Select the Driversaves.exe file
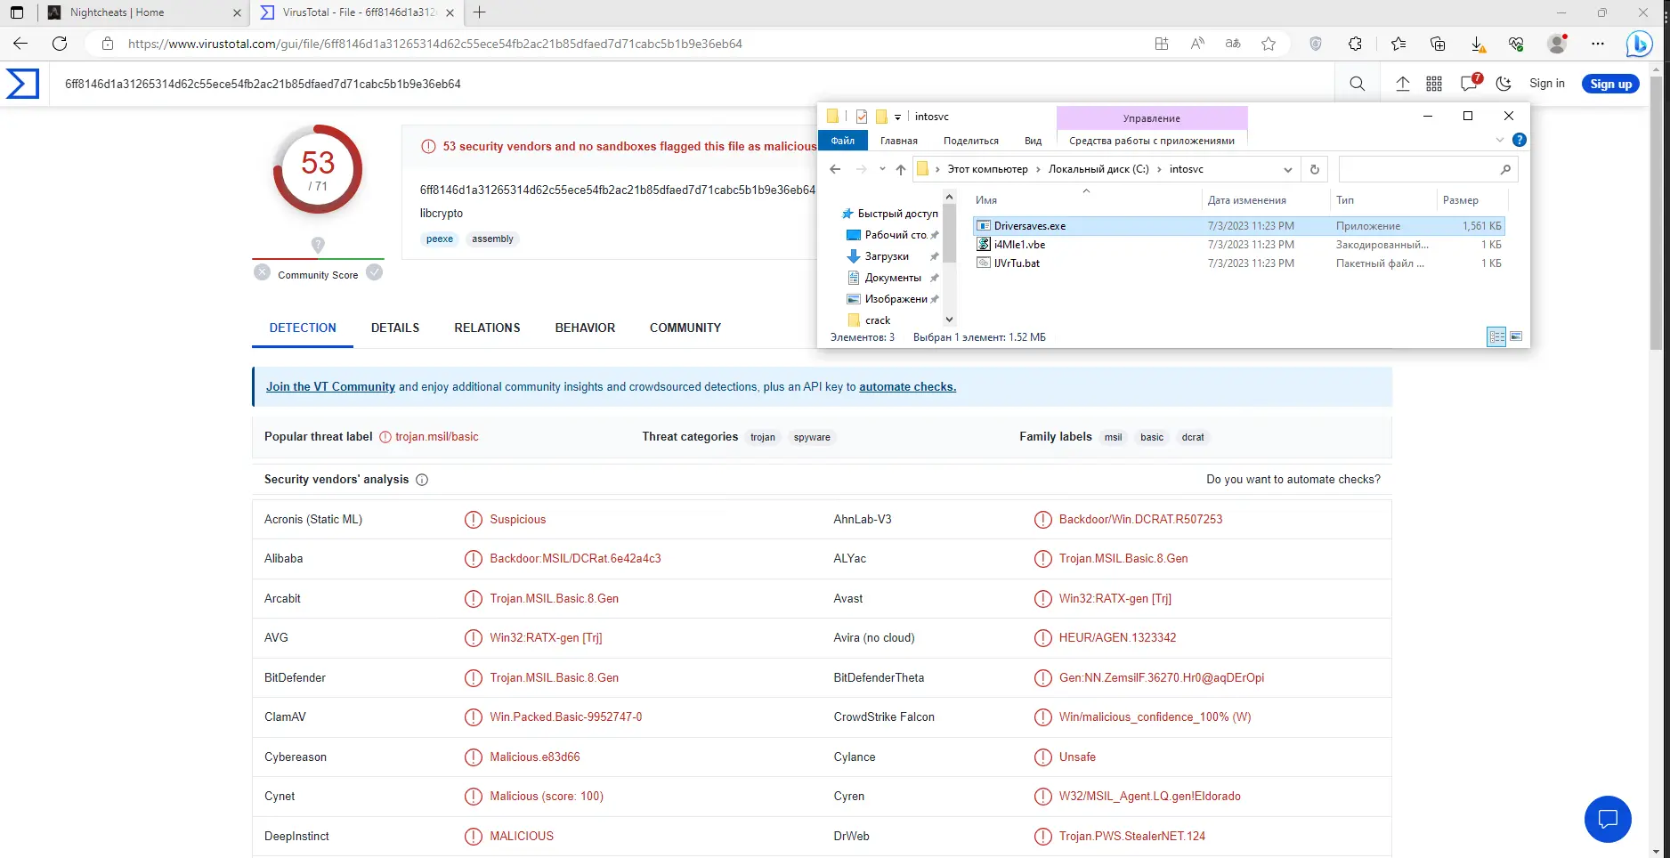Screen dimensions: 1670x858 [x=1029, y=226]
